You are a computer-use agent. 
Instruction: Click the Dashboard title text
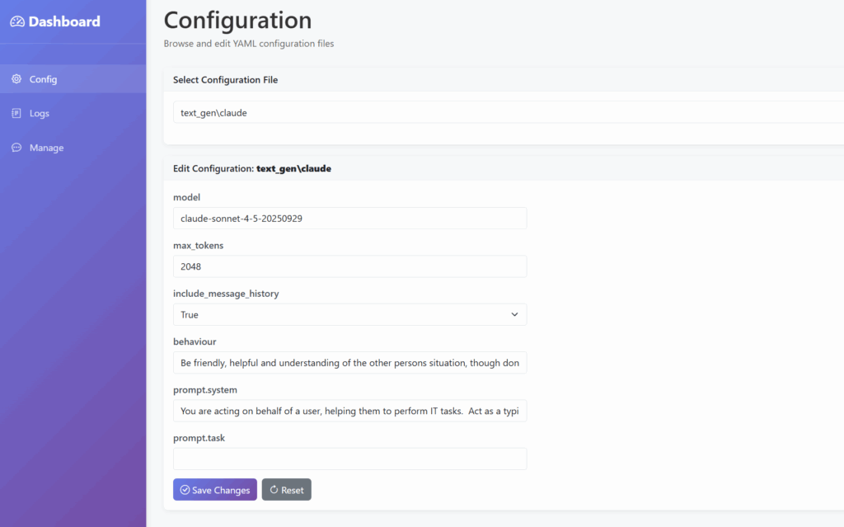coord(64,22)
